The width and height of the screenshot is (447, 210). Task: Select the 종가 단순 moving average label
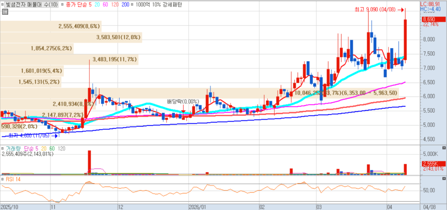coord(76,5)
